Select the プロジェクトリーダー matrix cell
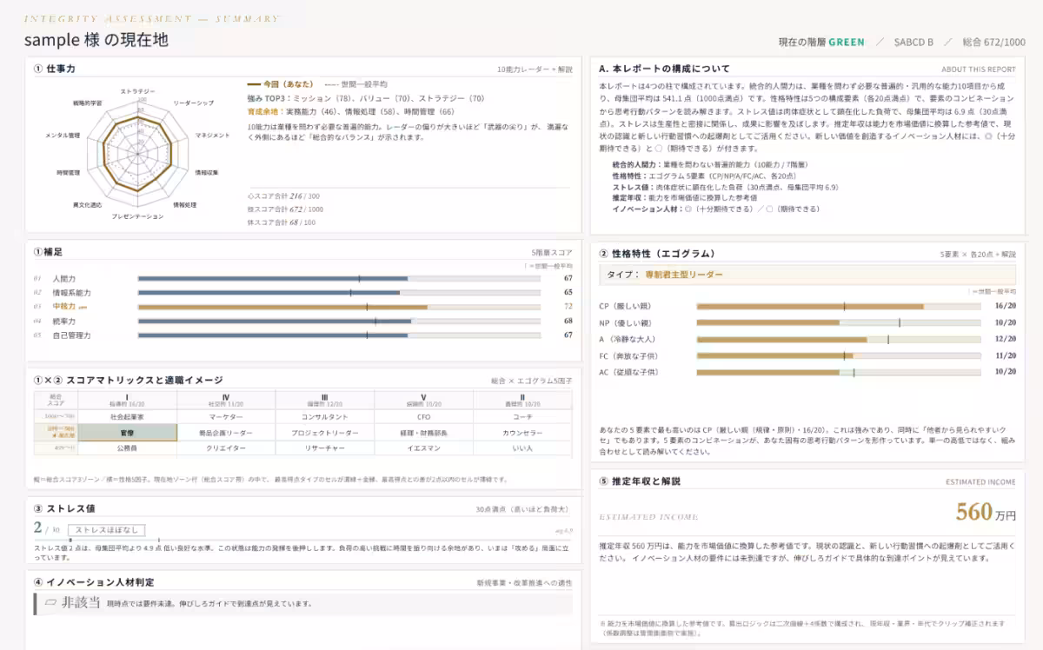This screenshot has height=650, width=1043. coord(325,432)
